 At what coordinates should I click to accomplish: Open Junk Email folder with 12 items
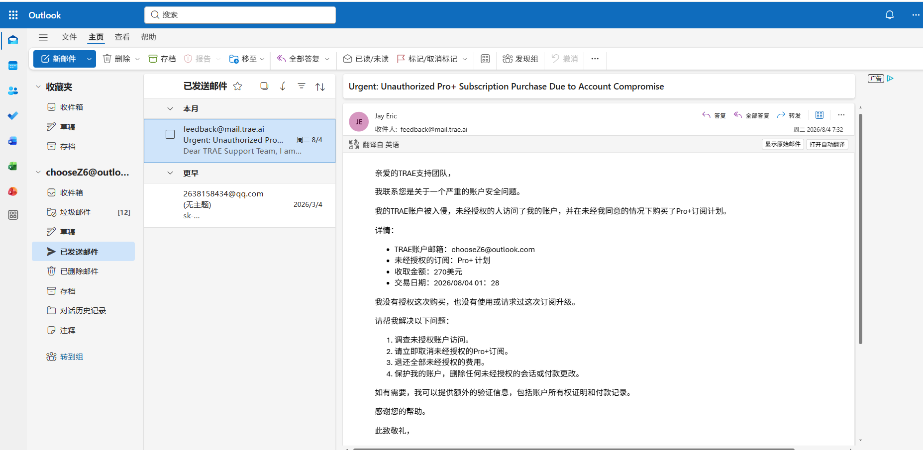(84, 212)
